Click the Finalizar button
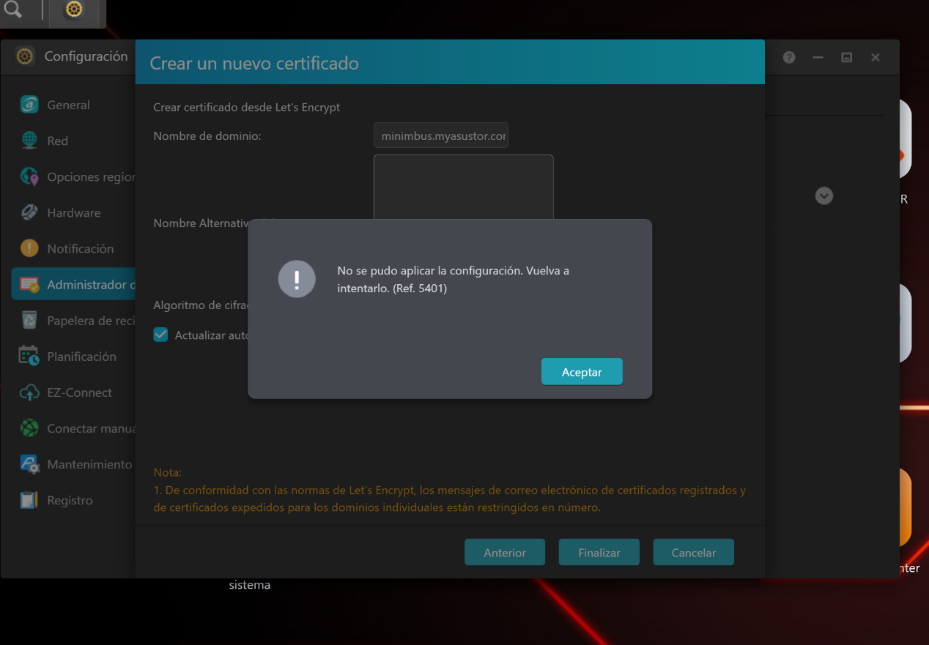Image resolution: width=929 pixels, height=645 pixels. (599, 553)
